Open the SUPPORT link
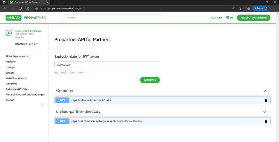The height and width of the screenshot is (142, 279). [x=216, y=18]
